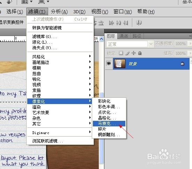The height and width of the screenshot is (169, 192).
Task: Open the 3D(D) menu
Action: coord(79,12)
